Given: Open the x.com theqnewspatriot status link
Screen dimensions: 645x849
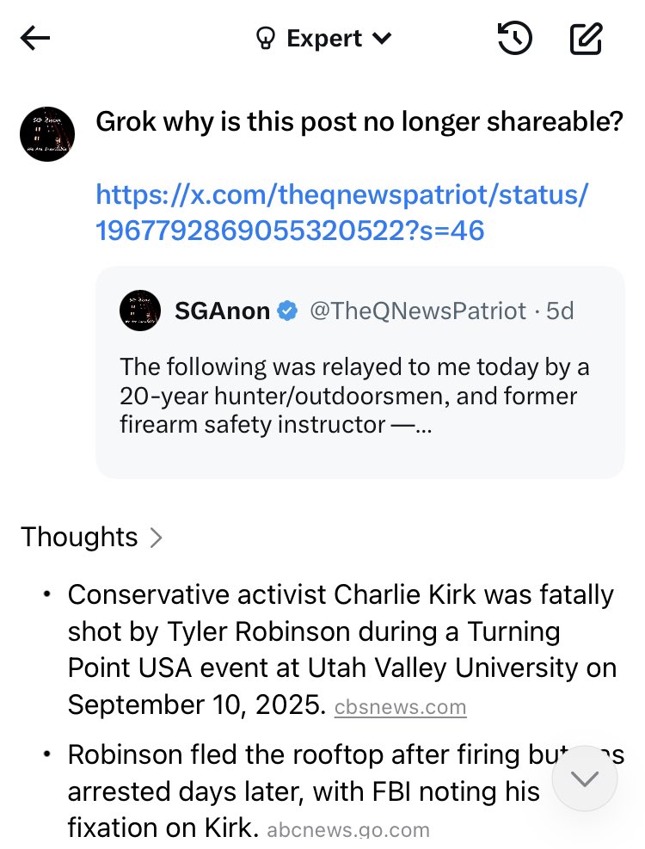Looking at the screenshot, I should click(x=341, y=212).
